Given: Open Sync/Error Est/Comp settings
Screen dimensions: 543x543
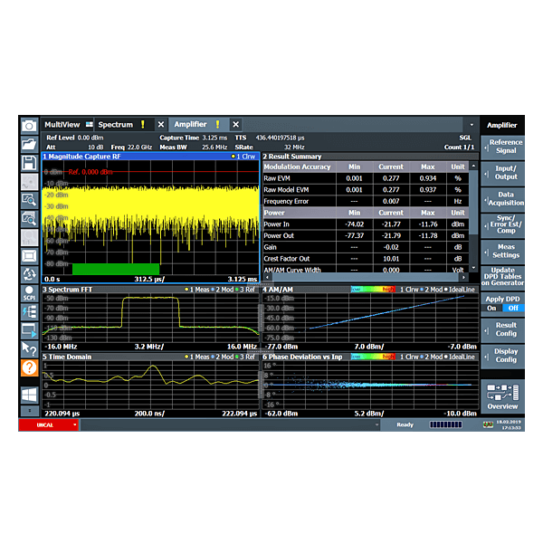Looking at the screenshot, I should pyautogui.click(x=502, y=224).
